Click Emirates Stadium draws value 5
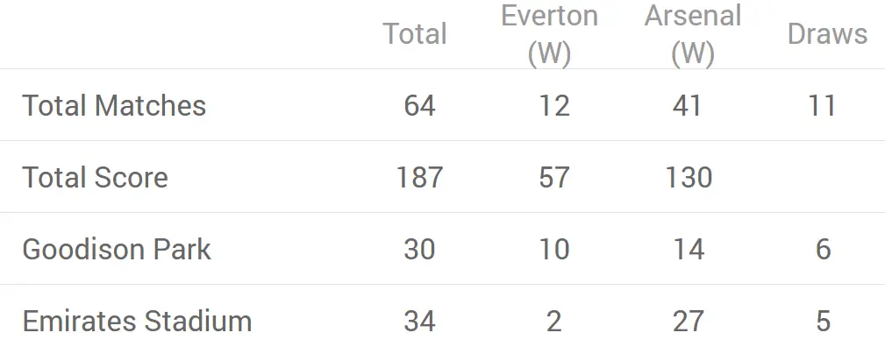The image size is (885, 354). coord(823,322)
